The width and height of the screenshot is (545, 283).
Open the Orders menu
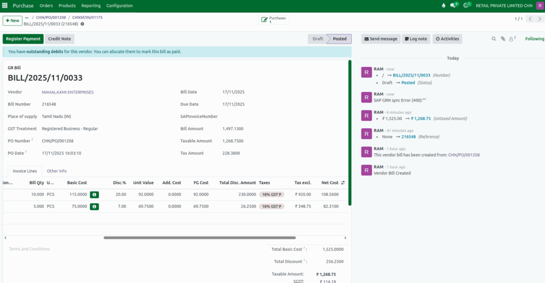(x=46, y=5)
